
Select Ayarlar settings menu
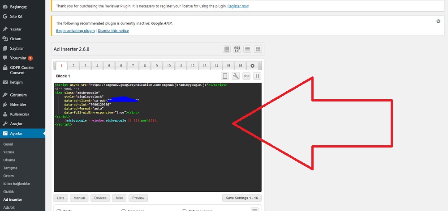[22, 134]
